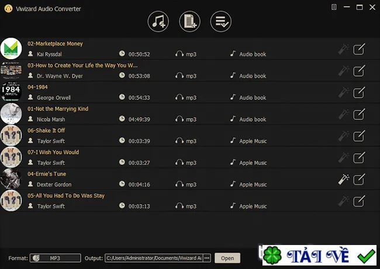The image size is (380, 269).
Task: Click the Open button
Action: coord(227,258)
